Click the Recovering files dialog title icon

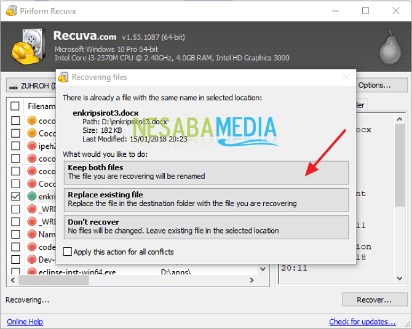click(x=63, y=77)
